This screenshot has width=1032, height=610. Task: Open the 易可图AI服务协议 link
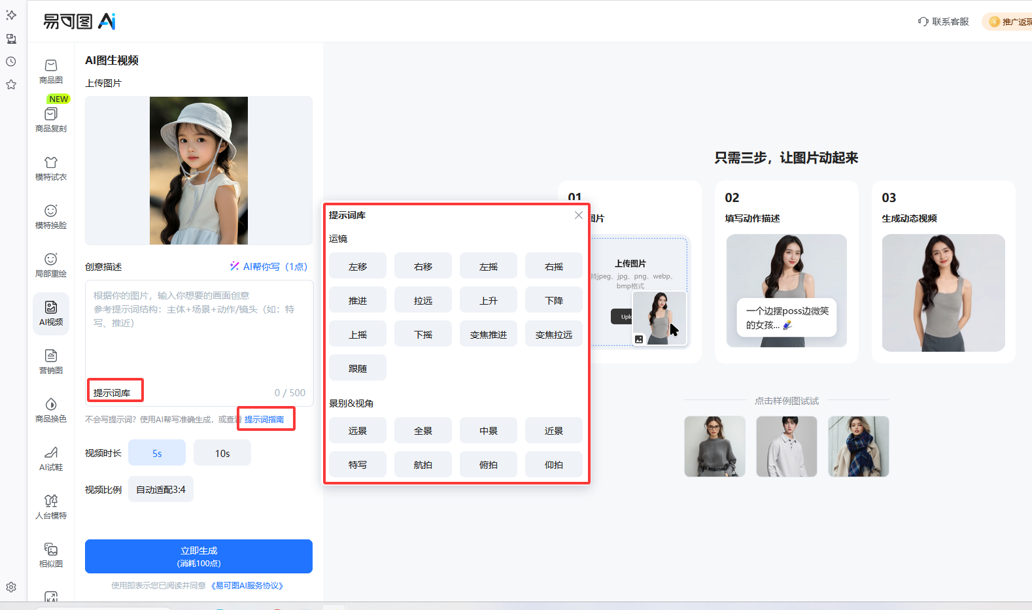[248, 586]
